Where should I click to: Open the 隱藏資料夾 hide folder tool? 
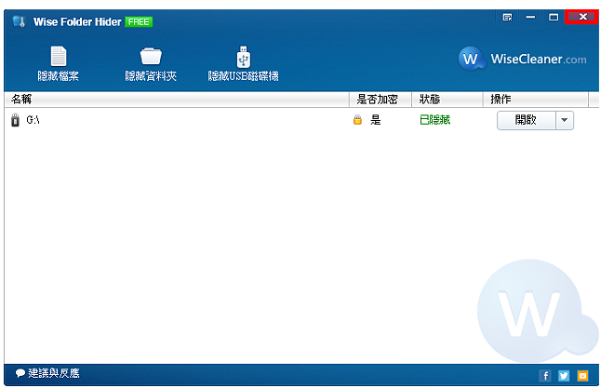point(151,63)
